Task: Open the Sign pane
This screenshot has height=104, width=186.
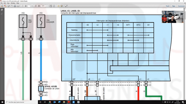Action: (x=174, y=6)
